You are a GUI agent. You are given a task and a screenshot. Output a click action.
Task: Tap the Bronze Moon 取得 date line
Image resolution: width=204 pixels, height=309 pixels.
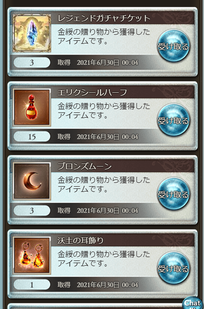point(98,211)
